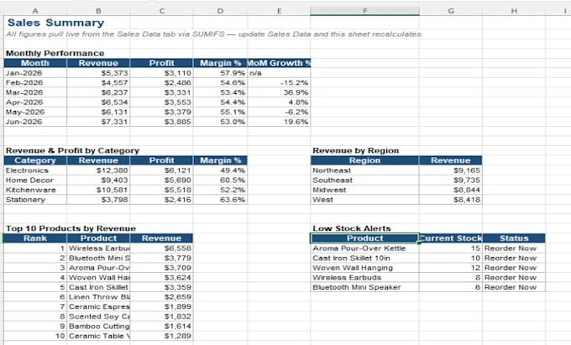Viewport: 571px width, 345px height.
Task: Click Kitchenware profit $5,518
Action: click(x=162, y=190)
